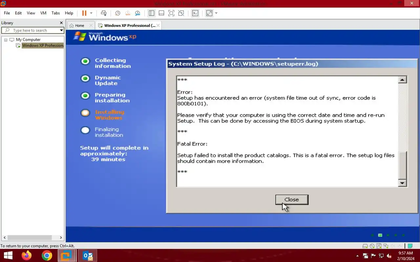Open the message log icon in status bar
The width and height of the screenshot is (420, 262).
(x=410, y=246)
